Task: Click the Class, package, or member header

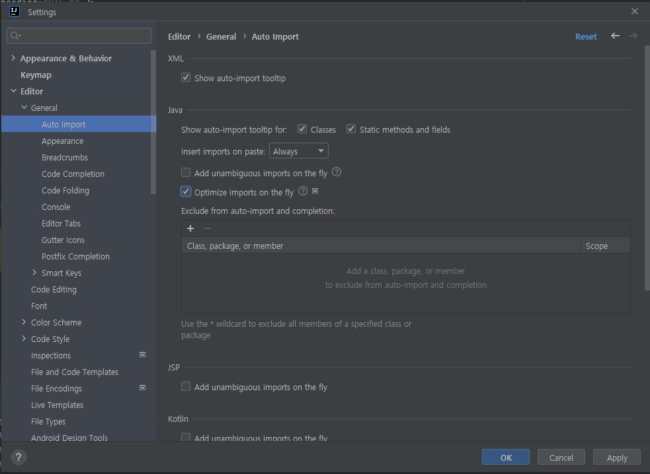Action: [x=382, y=246]
